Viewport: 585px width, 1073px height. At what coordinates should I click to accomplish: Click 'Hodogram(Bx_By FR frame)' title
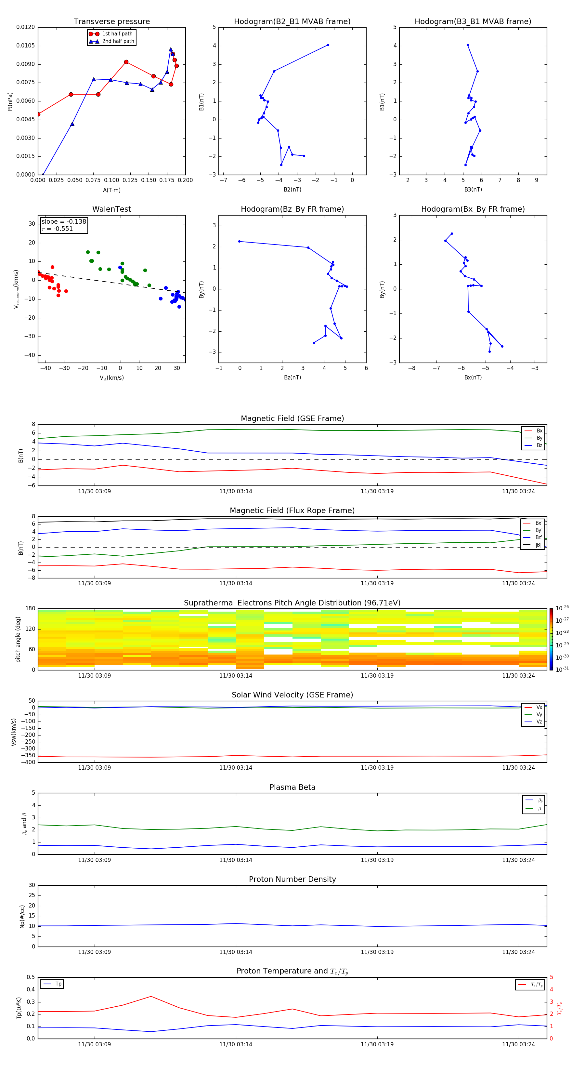473,209
